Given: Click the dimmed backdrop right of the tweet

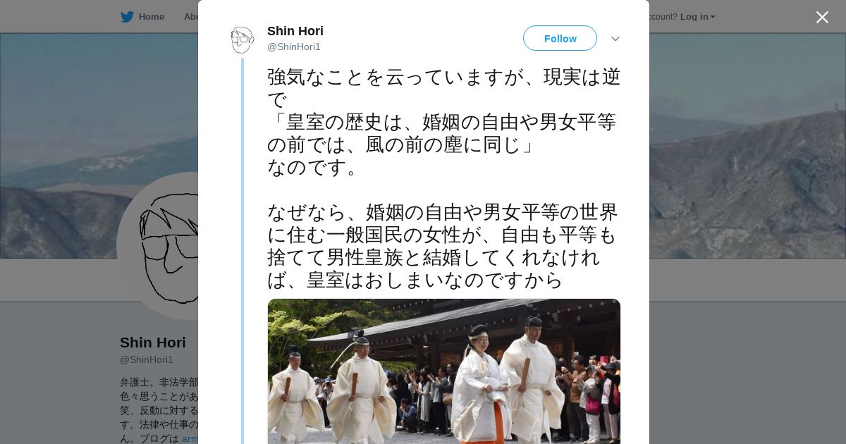Looking at the screenshot, I should 747,352.
